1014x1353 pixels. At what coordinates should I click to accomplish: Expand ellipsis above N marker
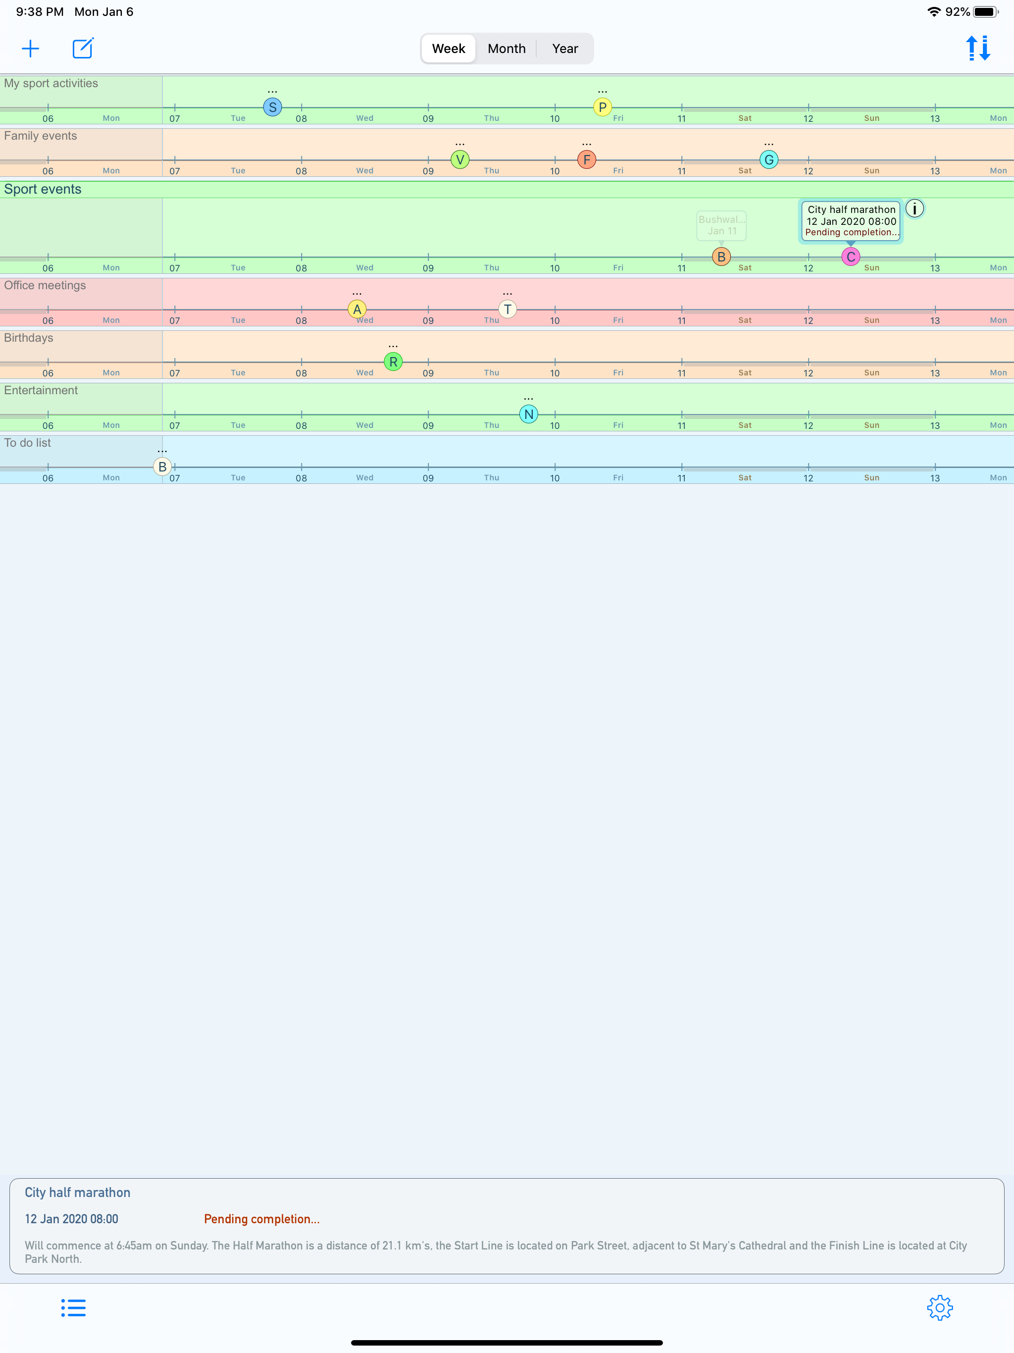coord(528,399)
